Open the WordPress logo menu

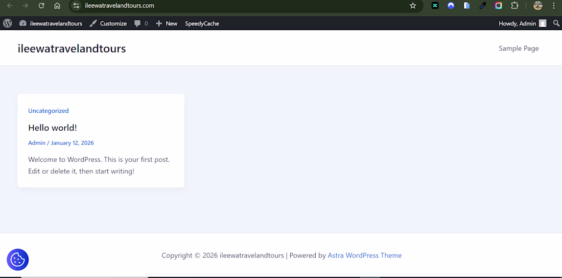tap(8, 23)
